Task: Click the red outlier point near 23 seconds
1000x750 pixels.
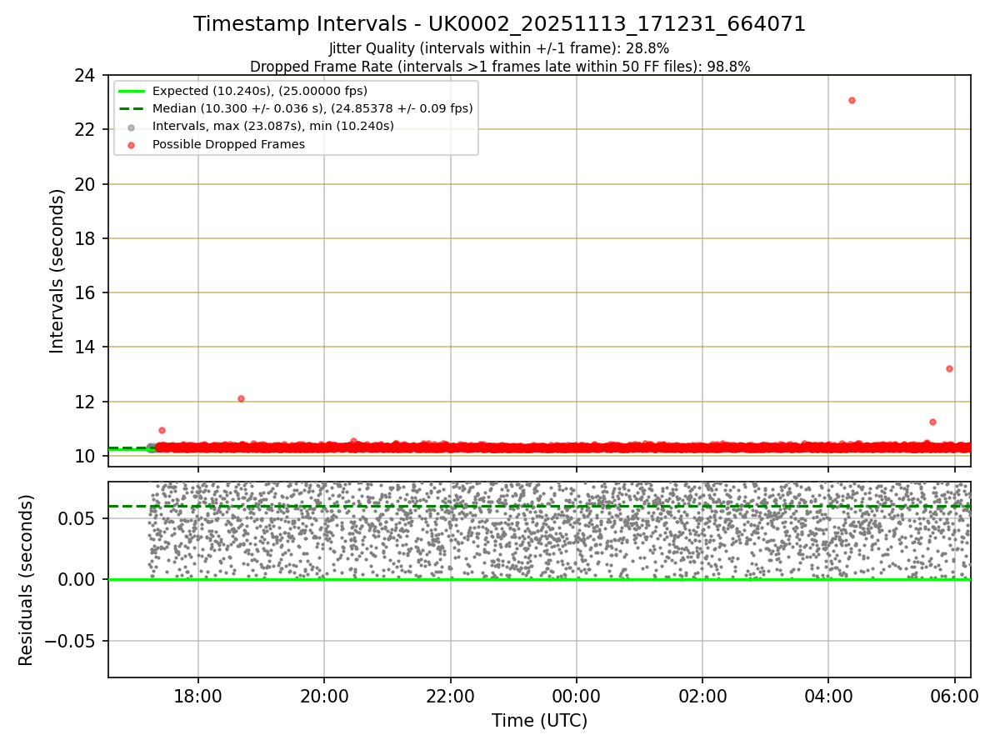Action: [x=852, y=100]
